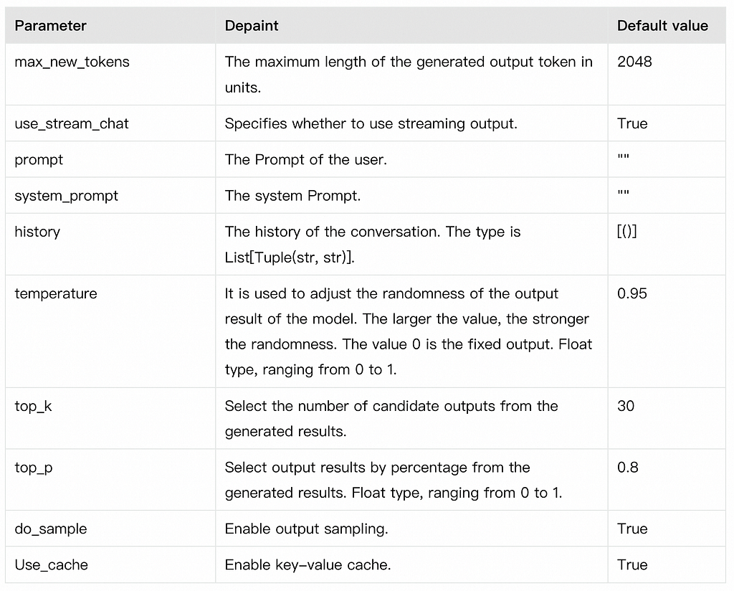
Task: Click the 'Enable key-value cache.' description
Action: [x=308, y=564]
